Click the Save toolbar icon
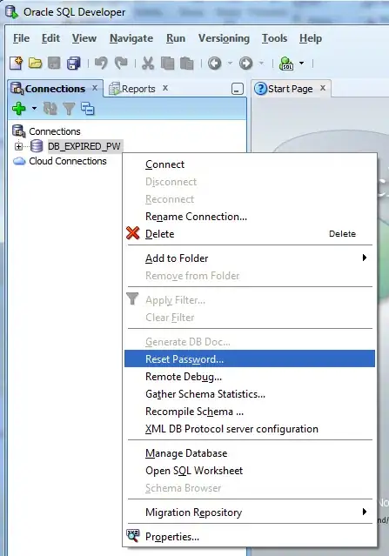 54,64
